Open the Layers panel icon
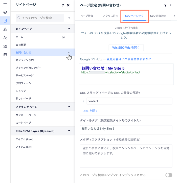Viewport: 177px width, 183px height. click(x=5, y=12)
